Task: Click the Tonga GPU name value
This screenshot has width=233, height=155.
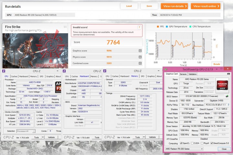Action: [186, 84]
